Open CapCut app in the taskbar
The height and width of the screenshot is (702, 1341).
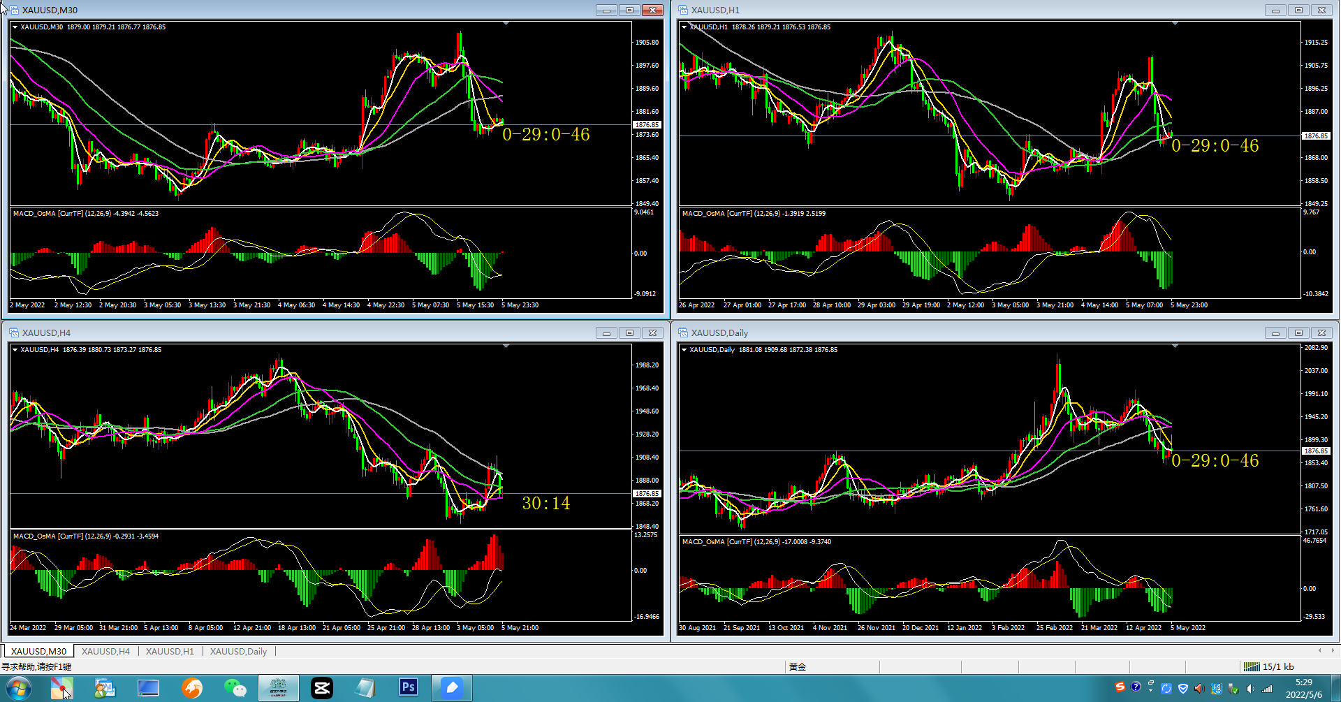(322, 688)
